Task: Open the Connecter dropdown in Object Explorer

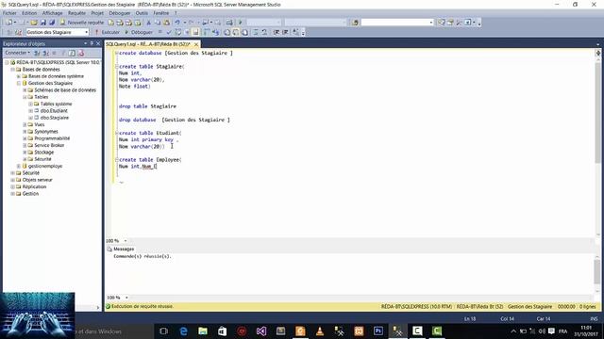Action: point(17,53)
